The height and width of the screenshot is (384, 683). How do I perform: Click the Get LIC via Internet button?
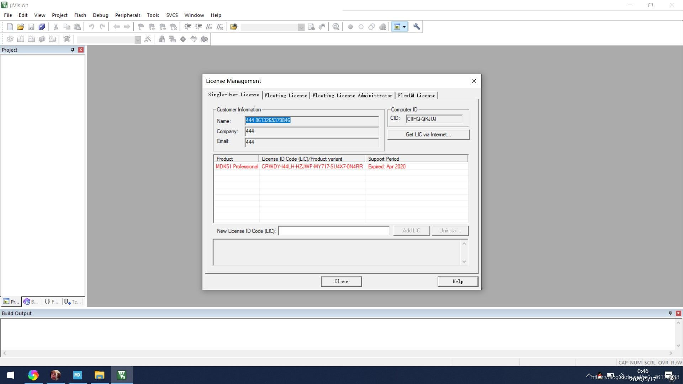(428, 134)
